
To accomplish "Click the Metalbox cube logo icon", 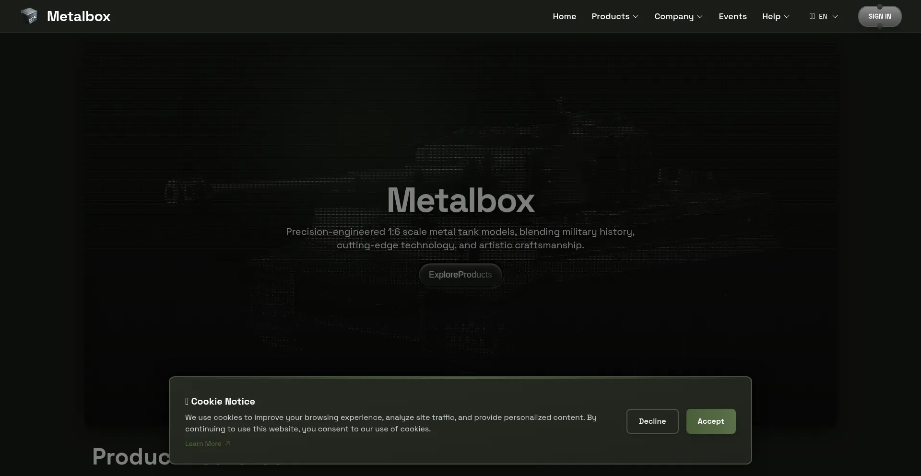I will 29,16.
